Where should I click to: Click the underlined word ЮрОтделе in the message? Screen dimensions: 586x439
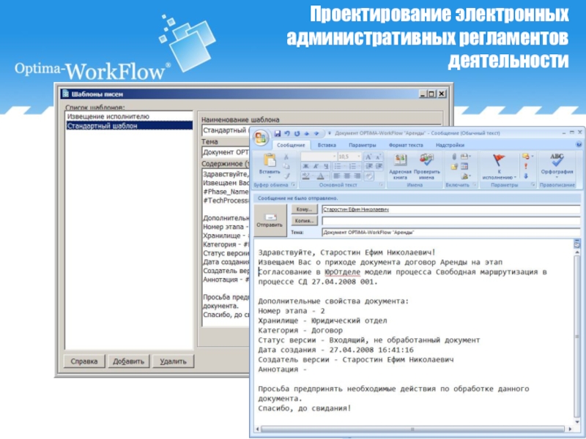(342, 271)
